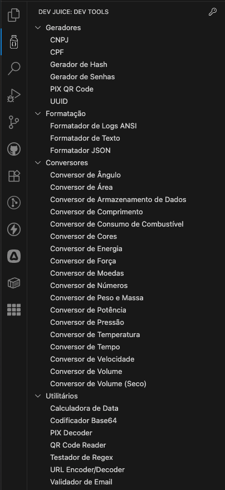The height and width of the screenshot is (490, 225).
Task: Select the Dev Juice jar icon
Action: [x=14, y=41]
